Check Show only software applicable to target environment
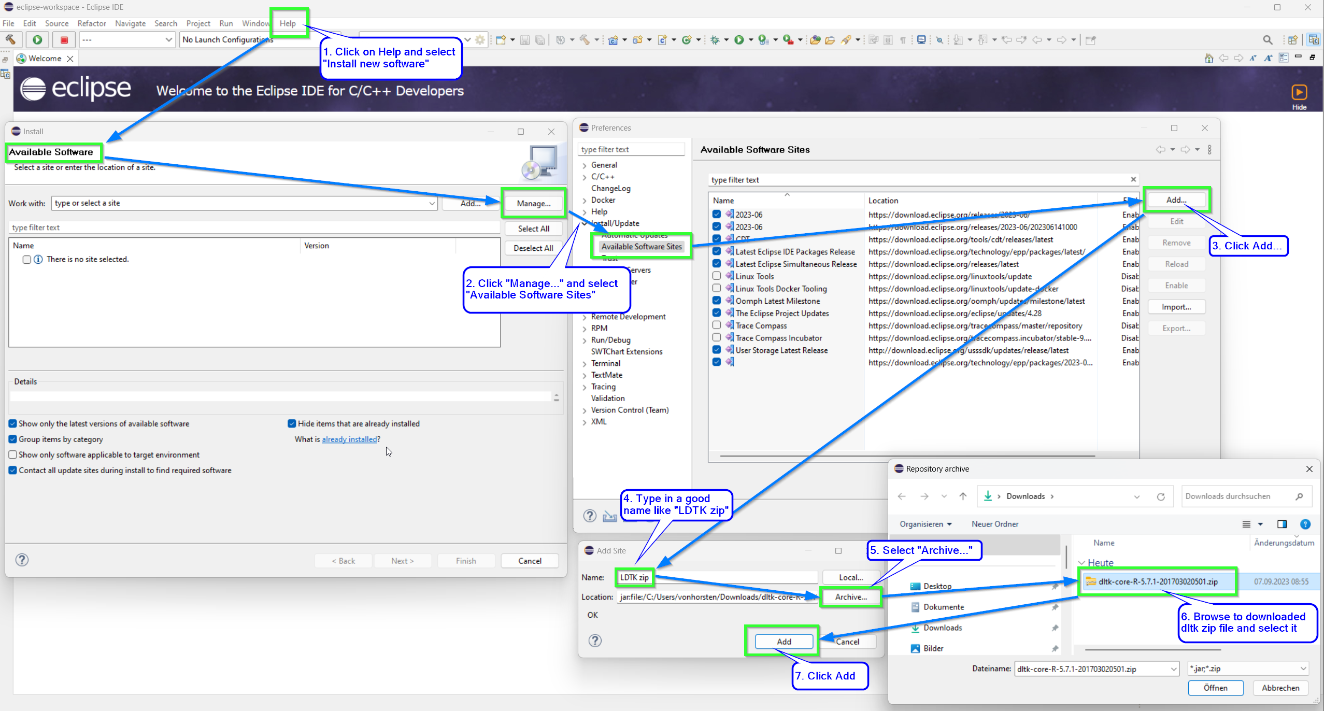1324x711 pixels. 13,454
